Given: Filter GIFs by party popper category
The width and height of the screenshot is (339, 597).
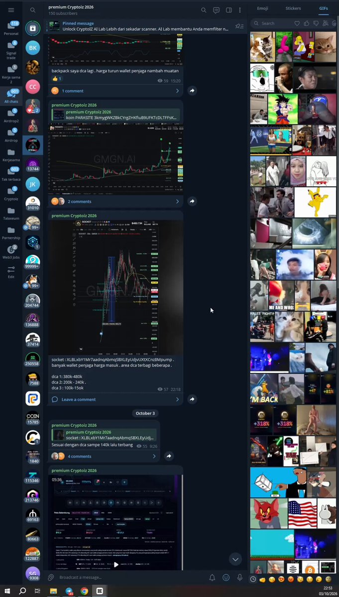Looking at the screenshot, I should (325, 23).
